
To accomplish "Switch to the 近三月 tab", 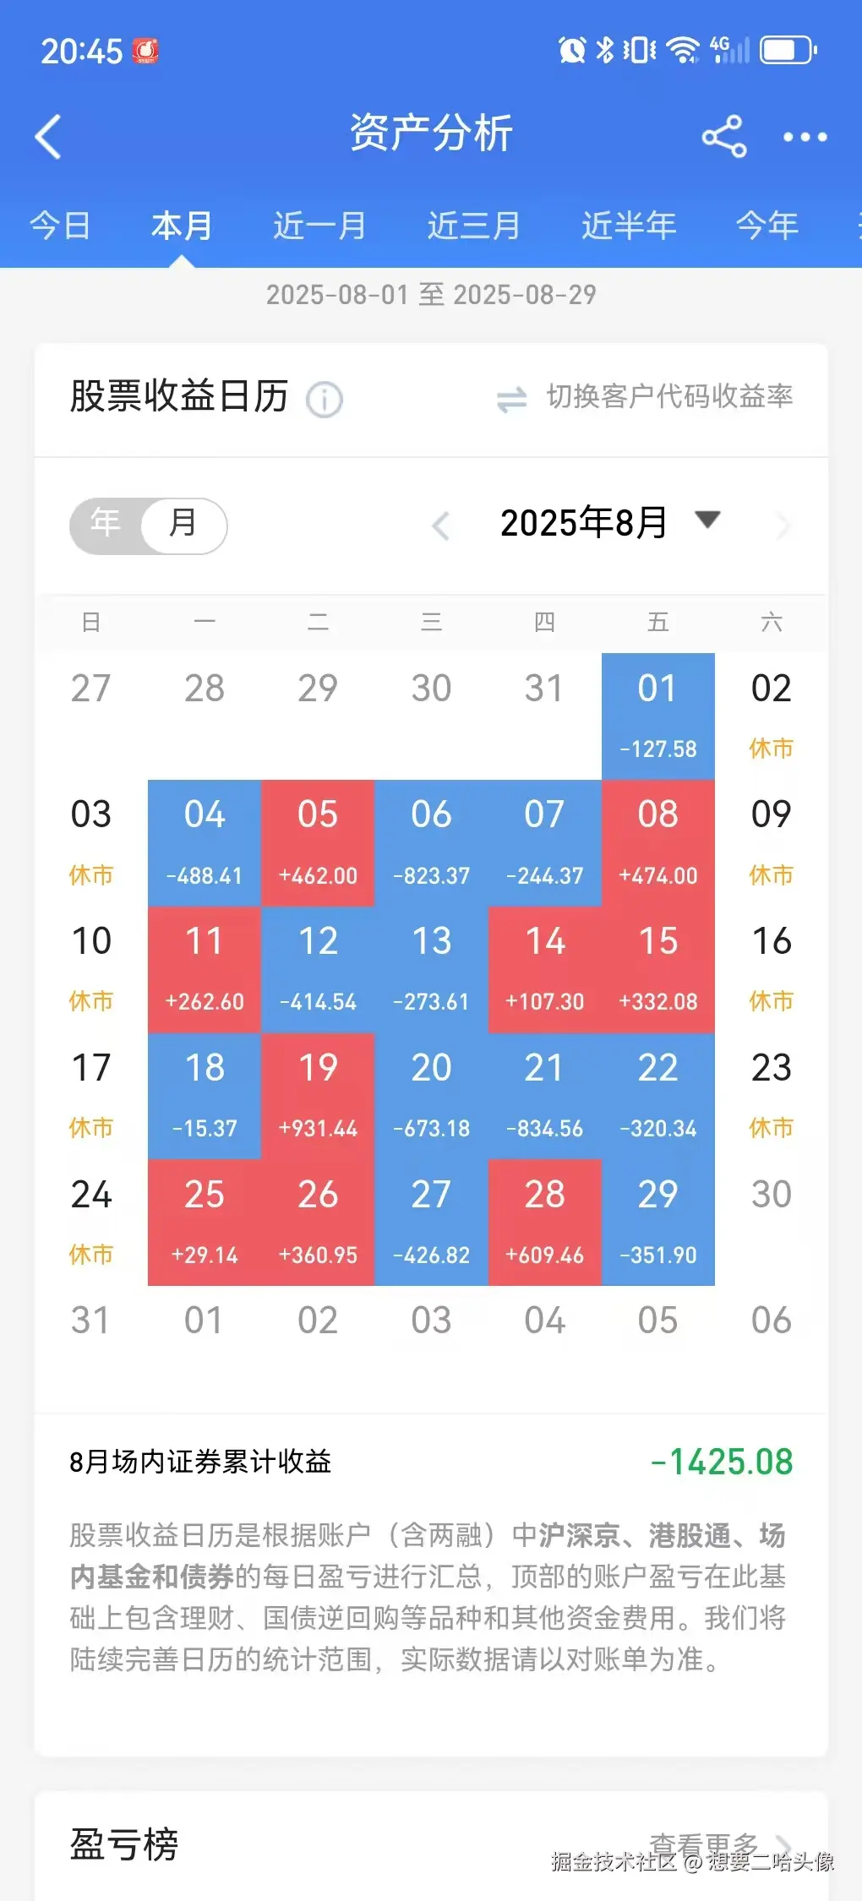I will (x=473, y=226).
